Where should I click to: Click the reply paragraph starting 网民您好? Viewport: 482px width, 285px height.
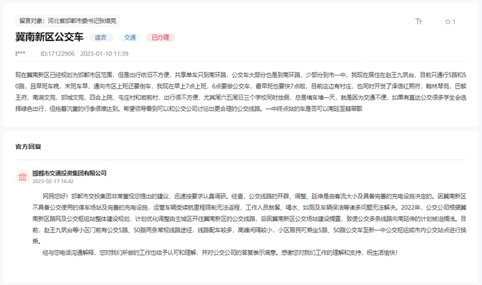coord(249,219)
